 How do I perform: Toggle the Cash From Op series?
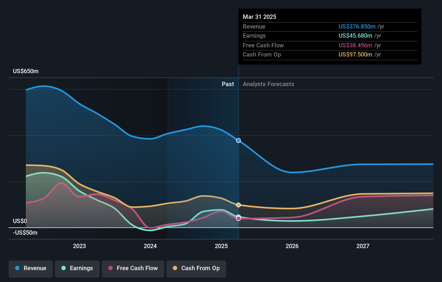pyautogui.click(x=196, y=269)
